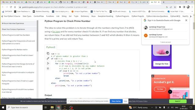Viewport: 195px width, 110px height.
Task: Open the Python MCQ menu item
Action: (175, 16)
